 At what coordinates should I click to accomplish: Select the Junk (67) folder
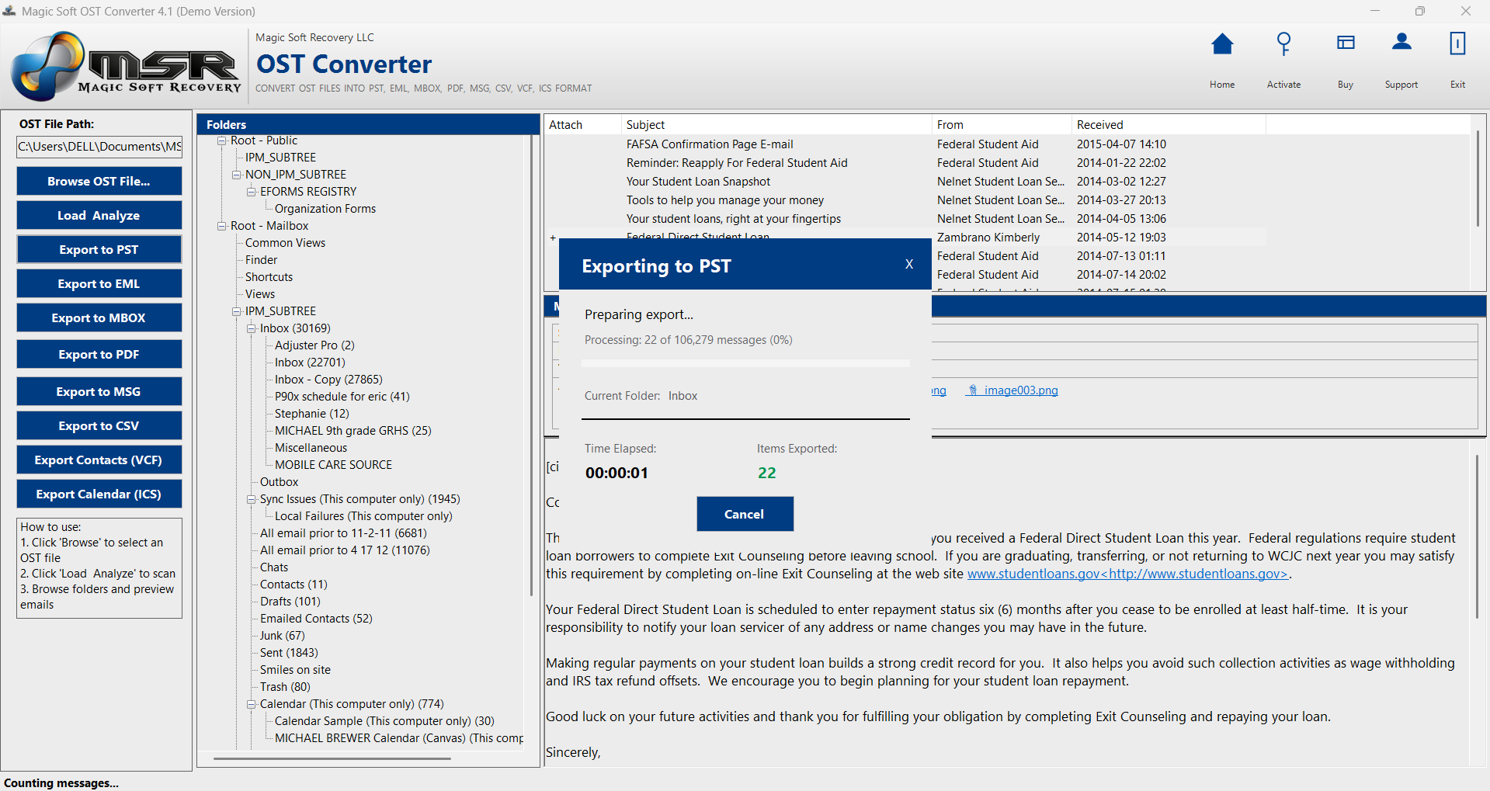coord(282,636)
